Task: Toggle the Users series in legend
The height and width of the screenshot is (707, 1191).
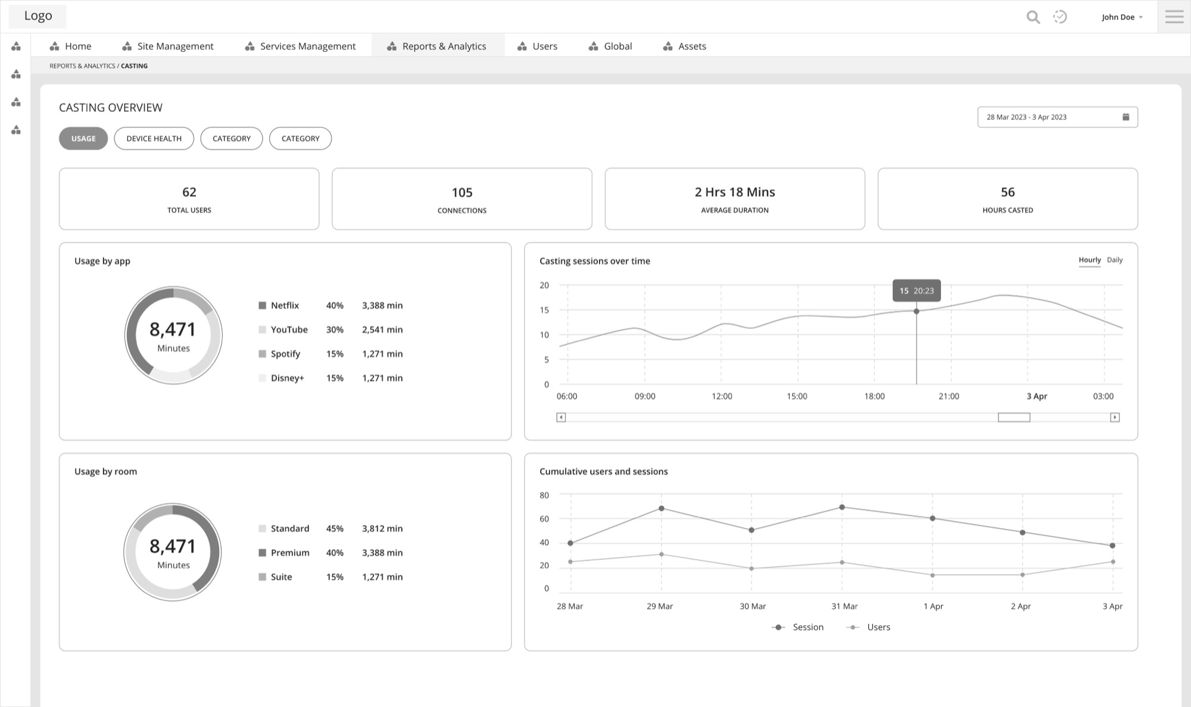Action: pyautogui.click(x=868, y=627)
